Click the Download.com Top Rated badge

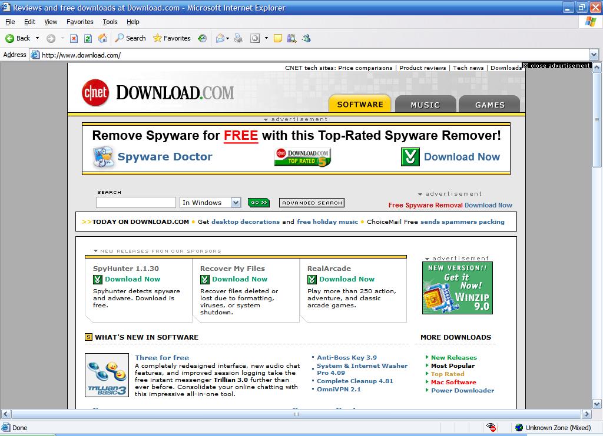[x=303, y=157]
